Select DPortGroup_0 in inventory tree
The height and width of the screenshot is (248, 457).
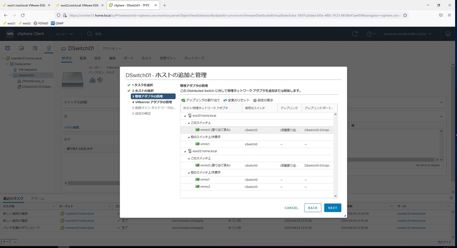(x=33, y=81)
